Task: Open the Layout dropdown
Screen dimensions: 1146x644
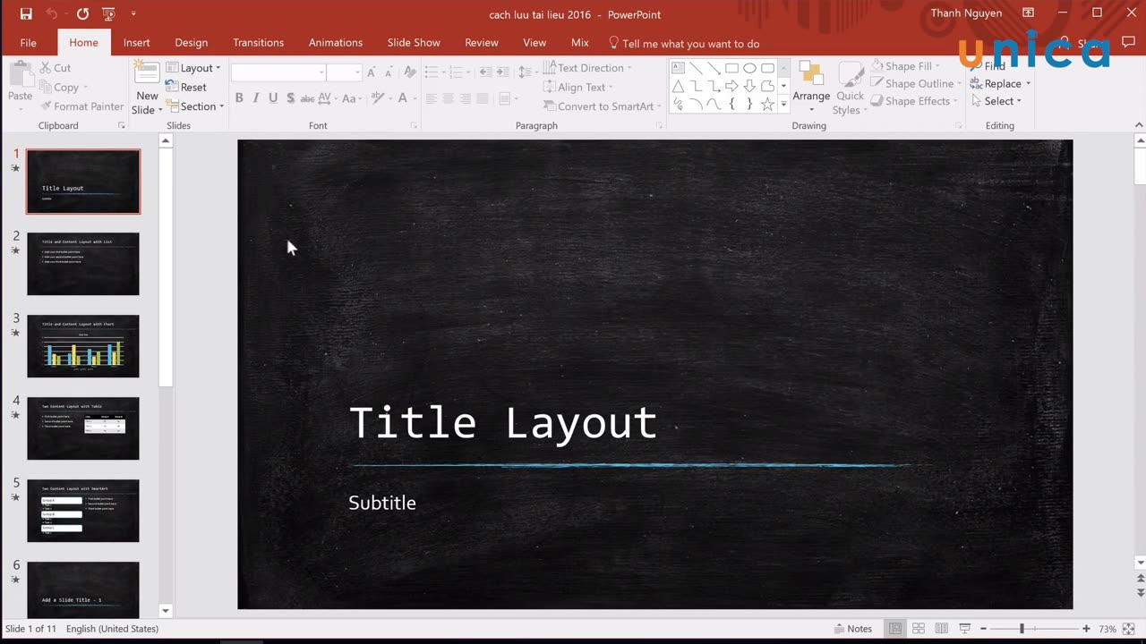Action: pos(192,68)
